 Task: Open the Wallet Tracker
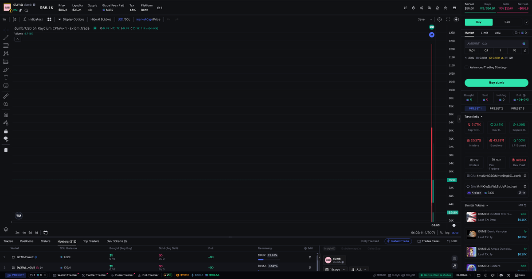65,275
